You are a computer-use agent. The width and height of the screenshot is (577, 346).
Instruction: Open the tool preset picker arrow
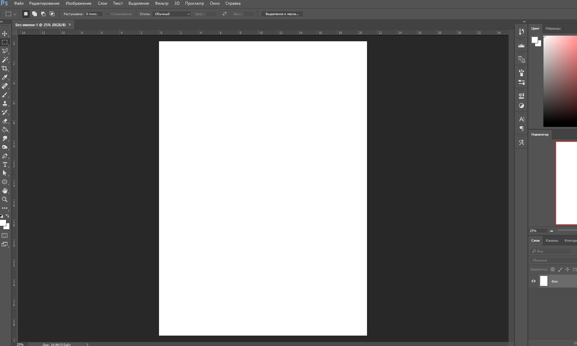pos(15,14)
